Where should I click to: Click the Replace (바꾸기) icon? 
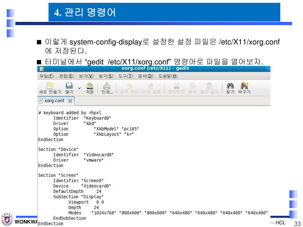coord(244,86)
